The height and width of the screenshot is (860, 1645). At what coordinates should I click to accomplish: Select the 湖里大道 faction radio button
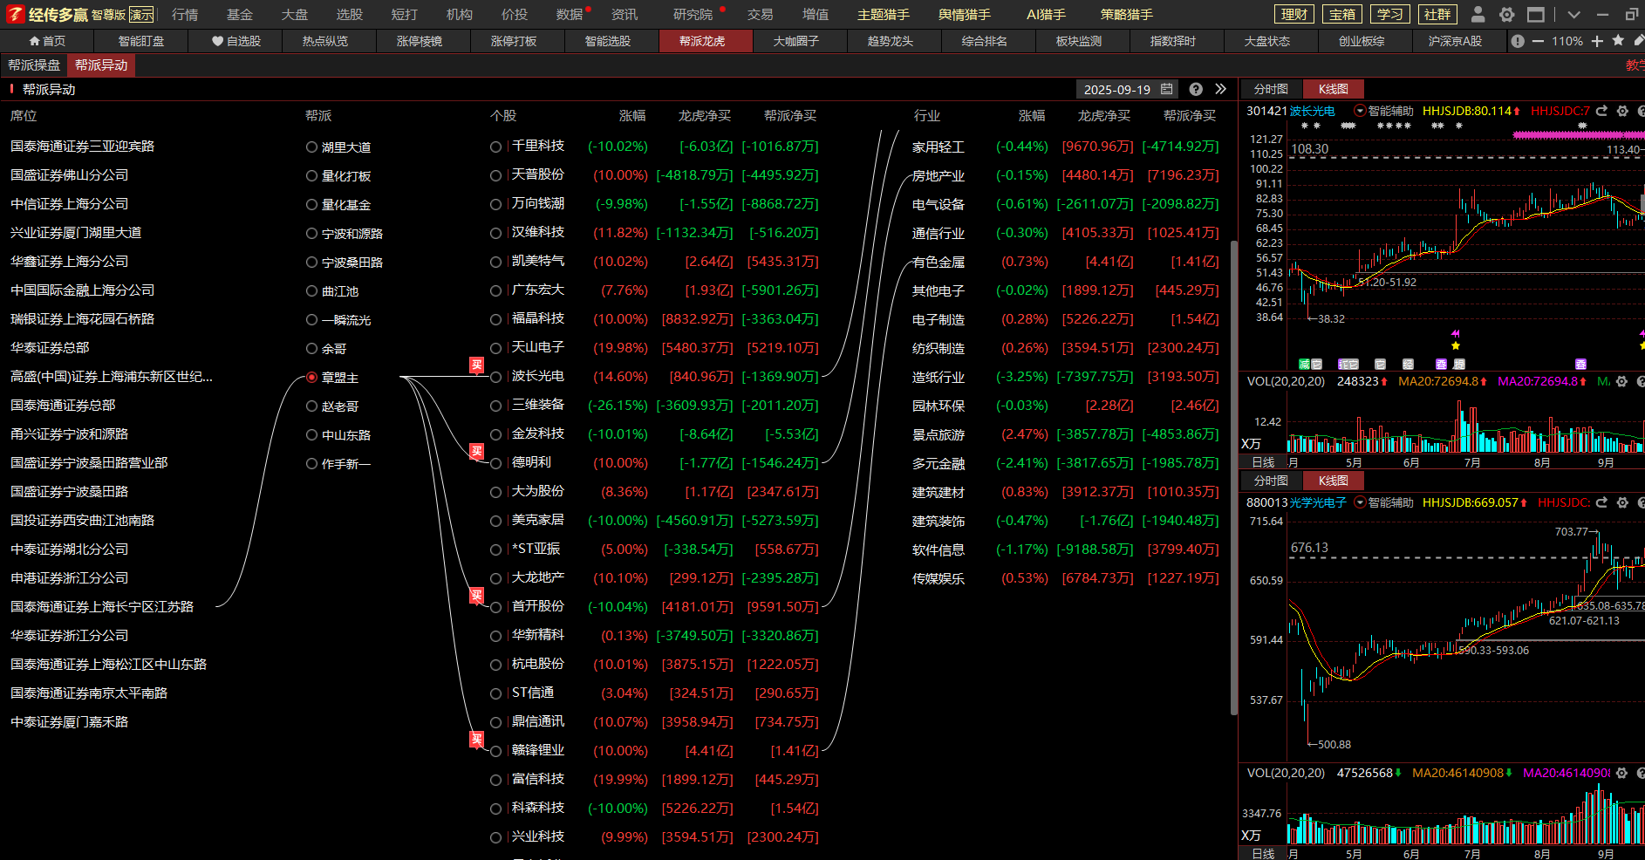pos(311,147)
